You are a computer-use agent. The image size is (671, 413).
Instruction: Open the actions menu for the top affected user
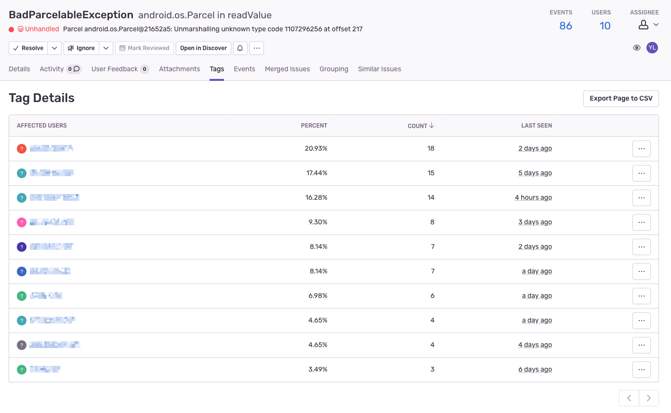pyautogui.click(x=641, y=148)
